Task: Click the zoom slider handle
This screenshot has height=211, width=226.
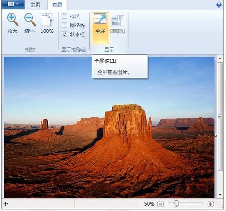Action: 176,204
